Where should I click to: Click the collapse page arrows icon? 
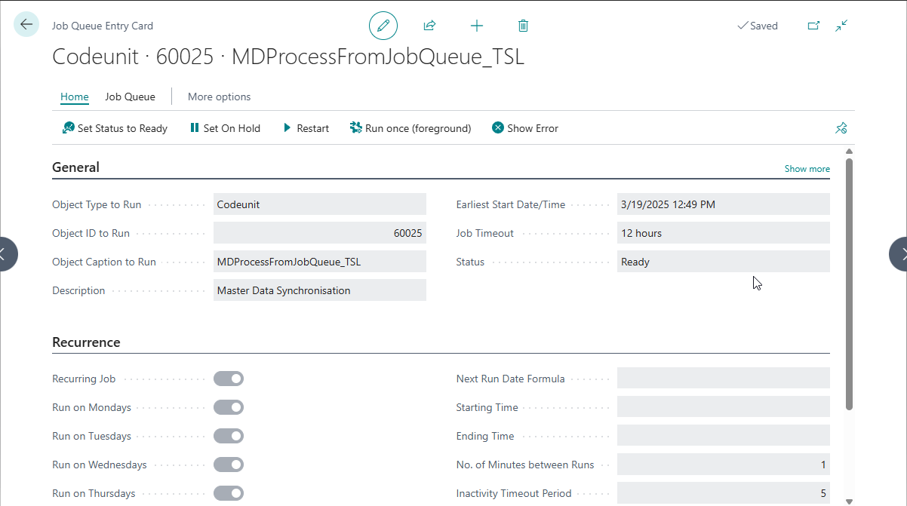click(x=841, y=26)
